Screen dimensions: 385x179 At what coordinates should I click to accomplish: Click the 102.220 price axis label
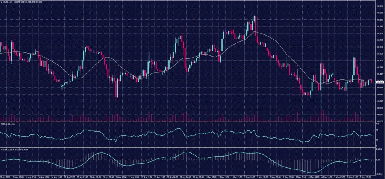click(x=379, y=6)
